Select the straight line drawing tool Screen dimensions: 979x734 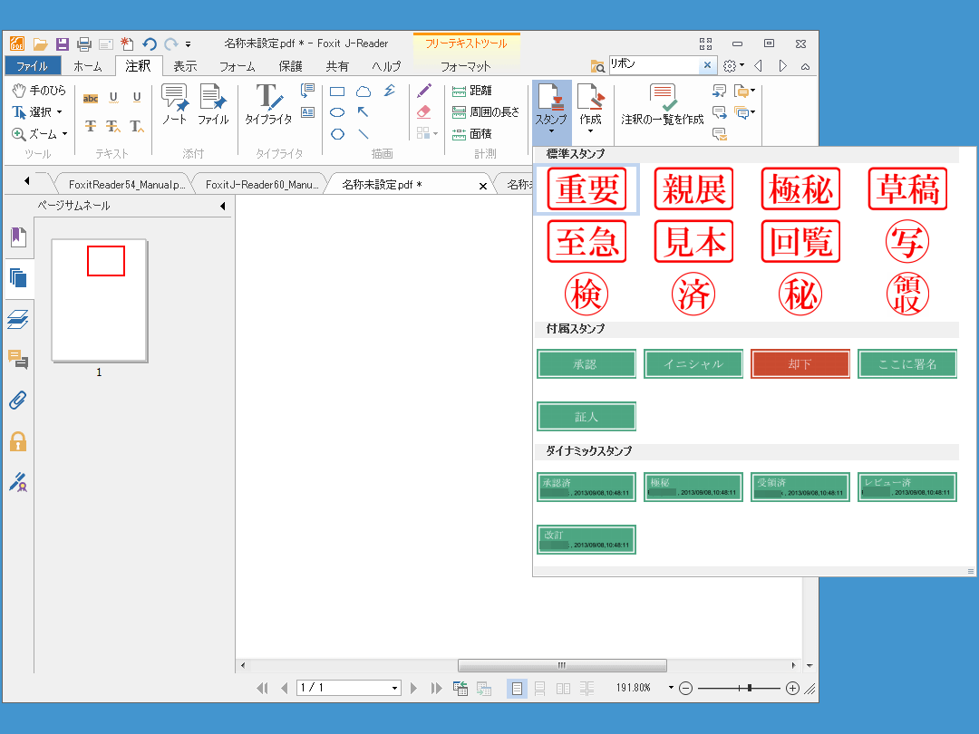363,134
